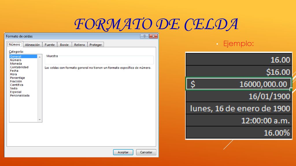Select the Texto category
The width and height of the screenshot is (296, 166).
point(23,88)
